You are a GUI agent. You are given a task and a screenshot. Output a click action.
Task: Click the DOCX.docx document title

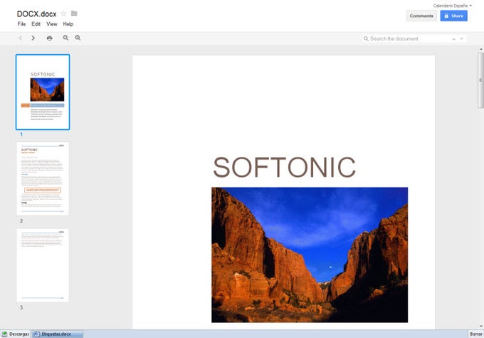pos(37,14)
